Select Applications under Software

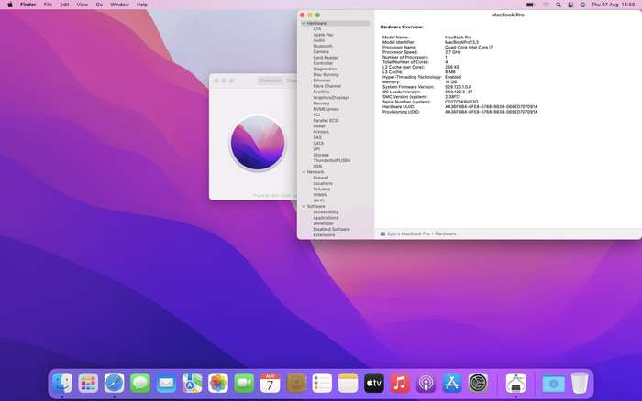326,218
